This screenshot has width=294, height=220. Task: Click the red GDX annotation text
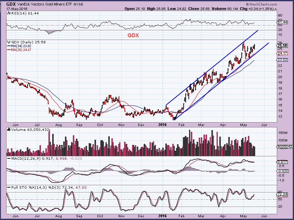click(x=133, y=35)
